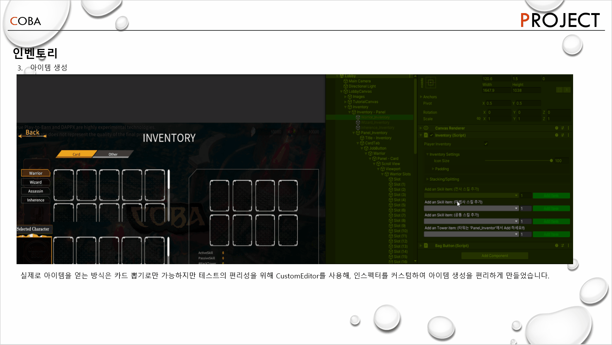Screen dimensions: 612x345
Task: Click the Warrior Slots object icon
Action: point(387,174)
